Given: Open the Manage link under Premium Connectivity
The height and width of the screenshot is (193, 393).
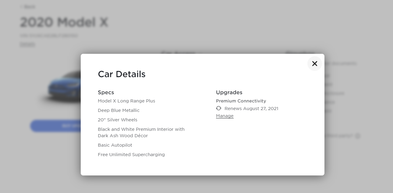Looking at the screenshot, I should 225,116.
